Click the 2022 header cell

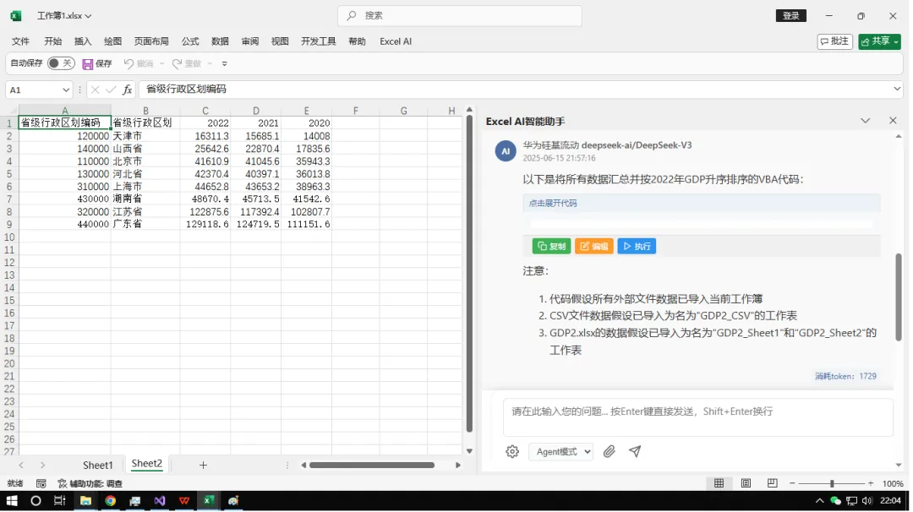(x=205, y=123)
